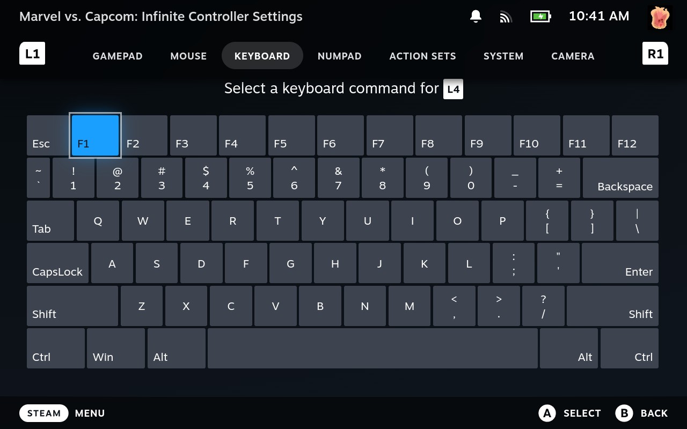Open the CAMERA tab

point(573,56)
